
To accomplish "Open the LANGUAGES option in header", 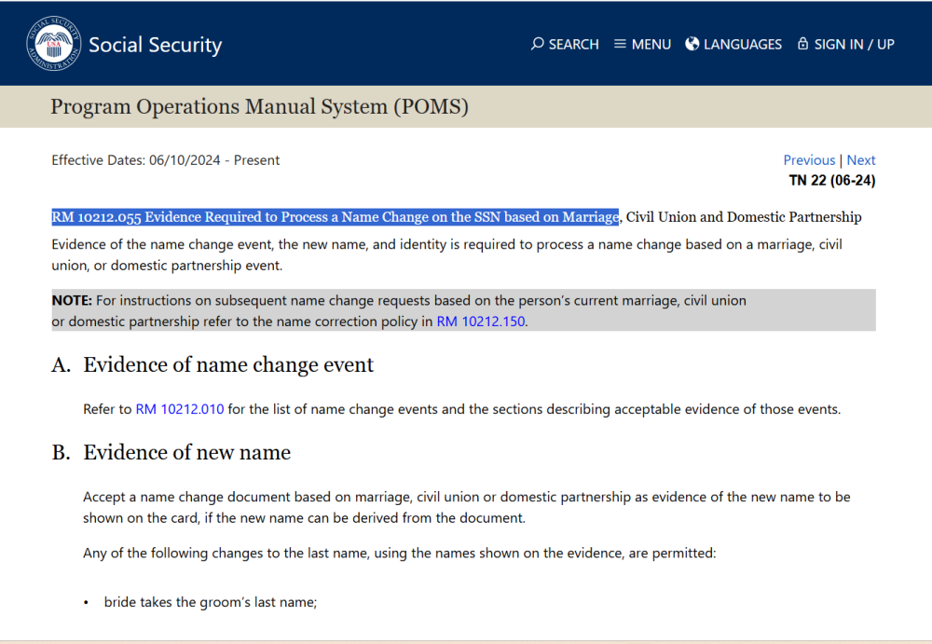I will click(x=743, y=45).
